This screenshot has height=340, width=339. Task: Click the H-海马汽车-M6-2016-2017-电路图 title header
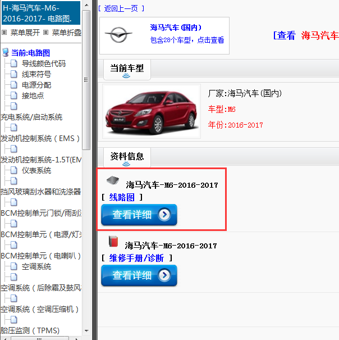tap(41, 13)
